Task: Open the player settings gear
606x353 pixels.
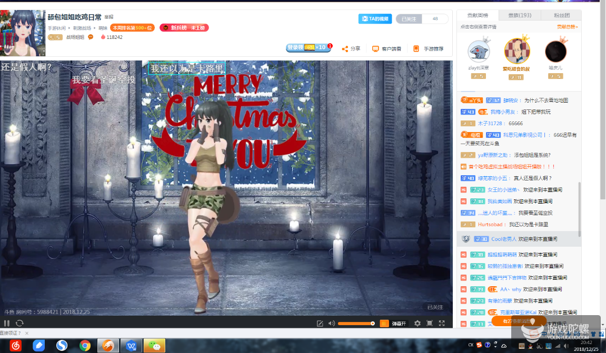Action: point(418,323)
